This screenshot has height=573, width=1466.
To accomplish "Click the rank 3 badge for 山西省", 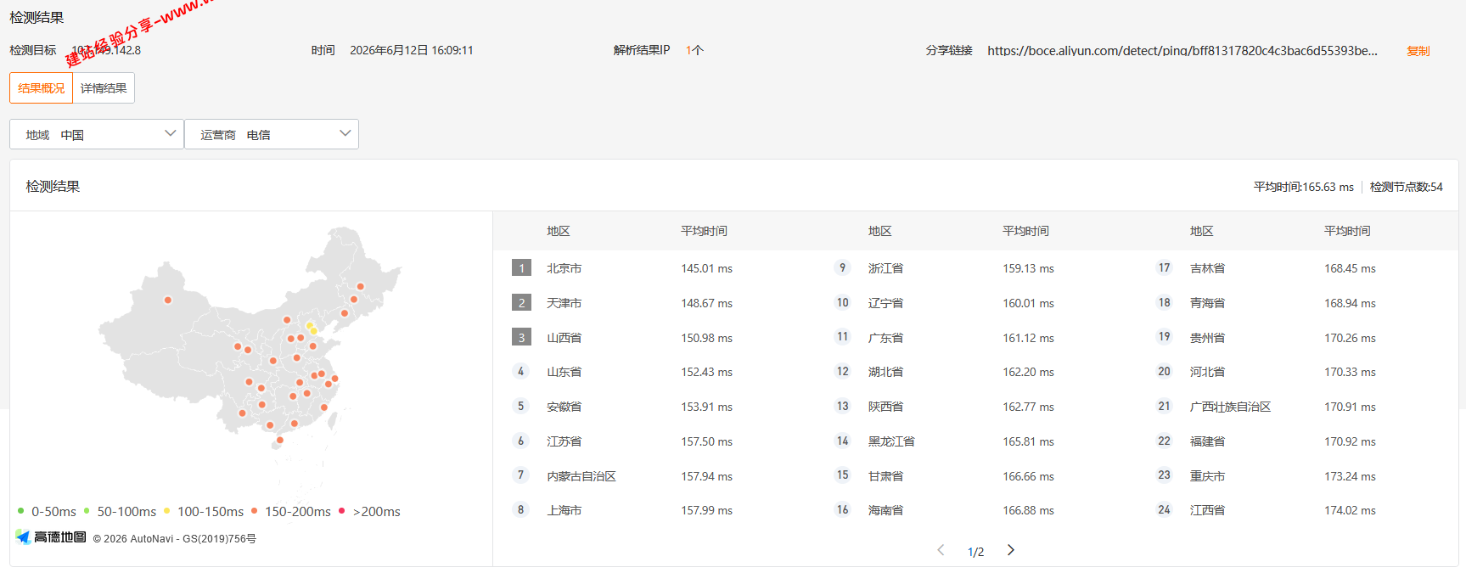I will pos(521,338).
